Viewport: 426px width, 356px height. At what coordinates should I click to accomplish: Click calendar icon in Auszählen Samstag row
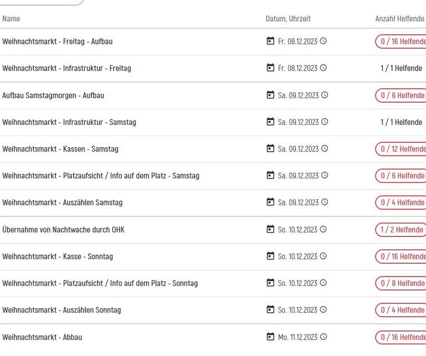[270, 202]
